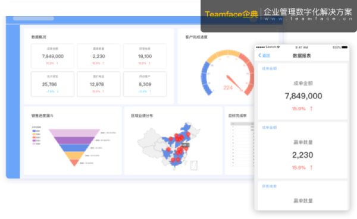Screen dimensions: 357x219
Task: Click the red up arrow in the 18,100 card
Action: pyautogui.click(x=149, y=63)
